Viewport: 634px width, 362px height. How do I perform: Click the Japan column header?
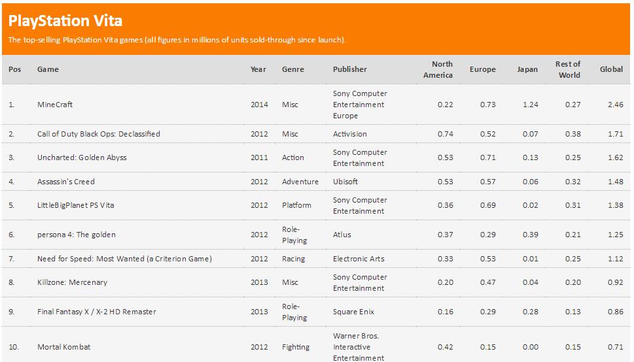point(527,69)
